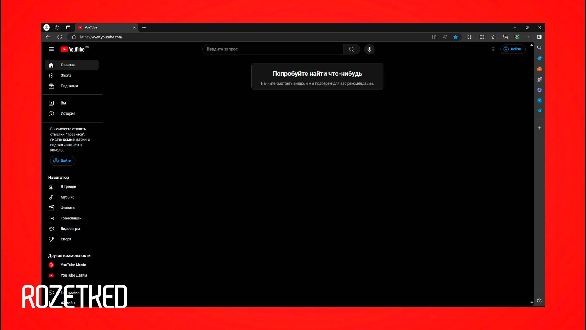Toggle split screen view icon
The height and width of the screenshot is (330, 586).
(482, 37)
